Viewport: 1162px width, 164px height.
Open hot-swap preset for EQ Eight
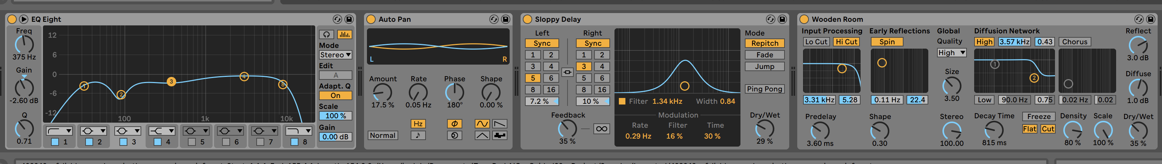coord(337,19)
